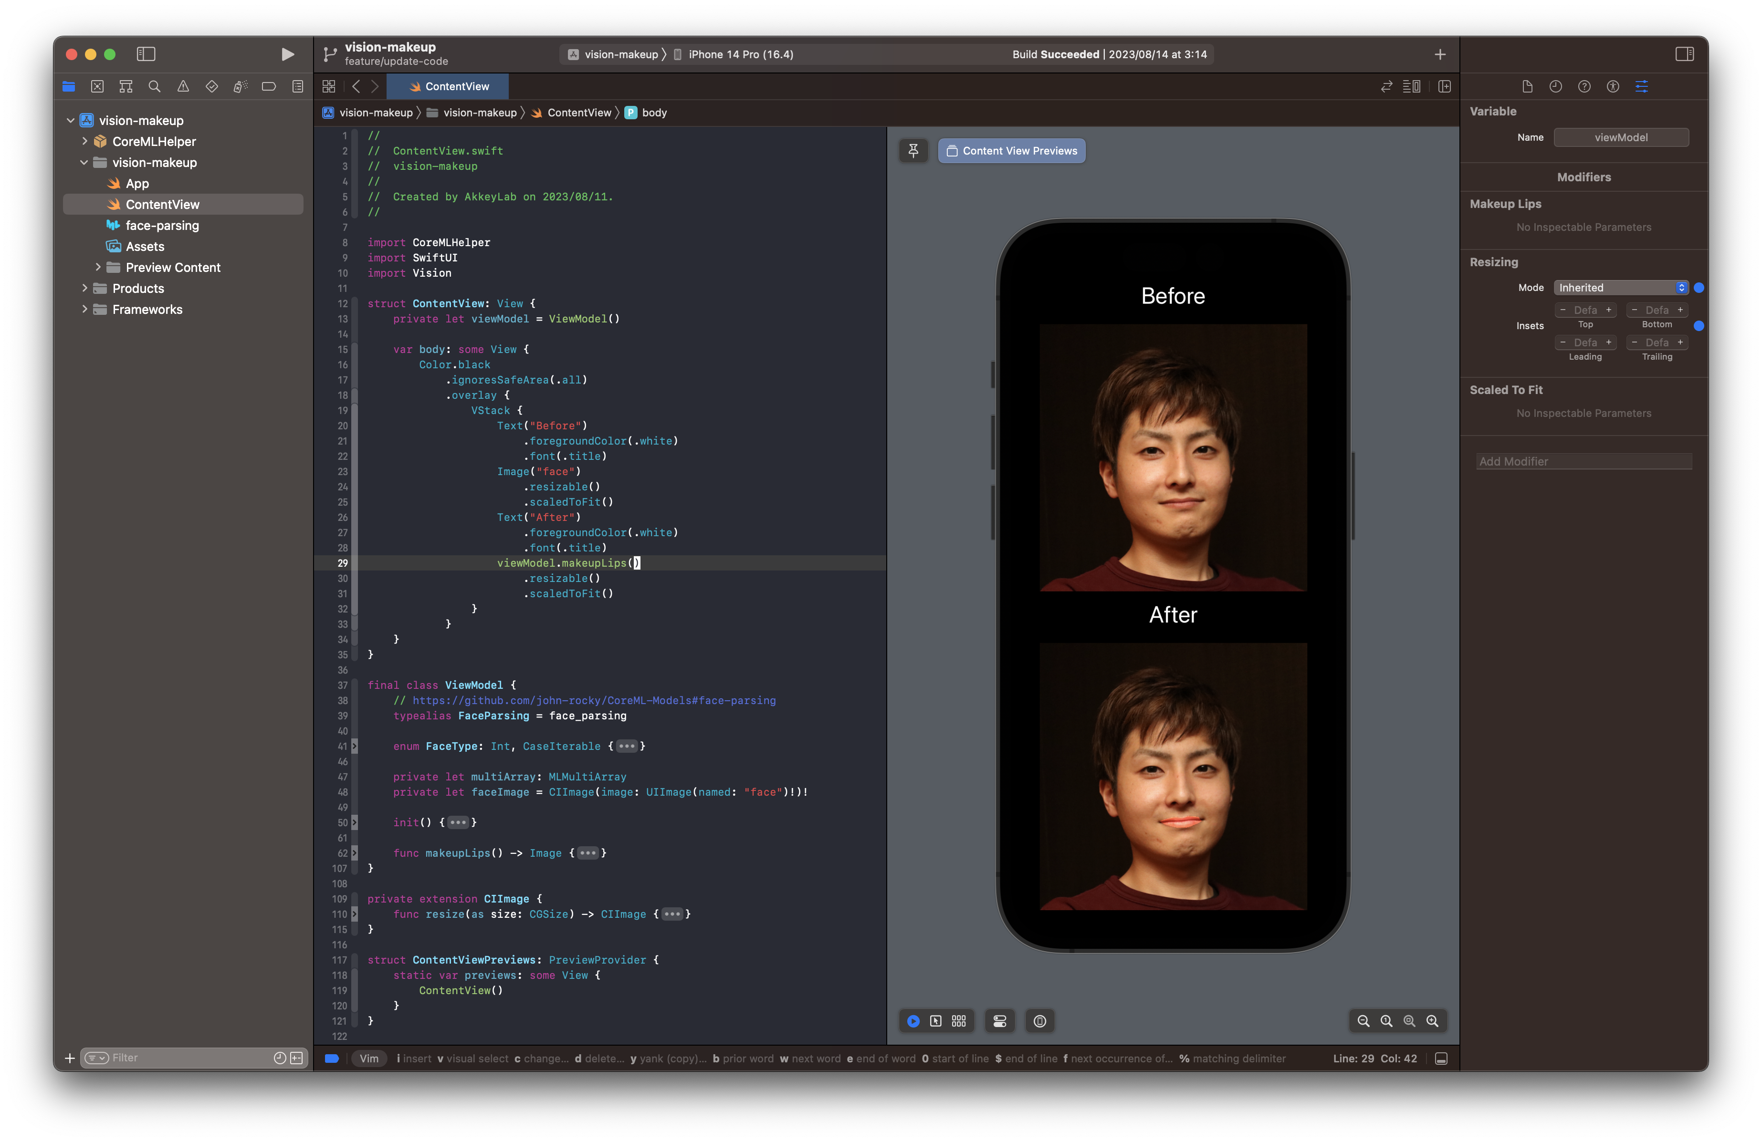Screen dimensions: 1762x1142
Task: Select face-parsing in the navigator
Action: [x=162, y=226]
